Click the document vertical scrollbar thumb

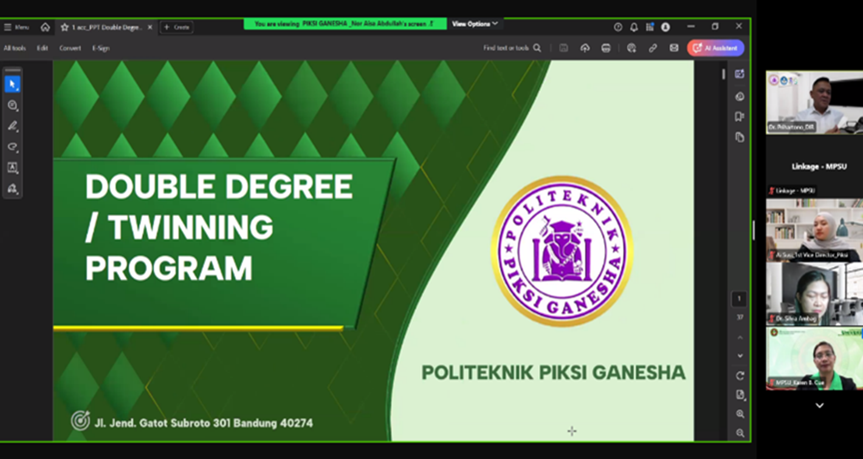723,74
